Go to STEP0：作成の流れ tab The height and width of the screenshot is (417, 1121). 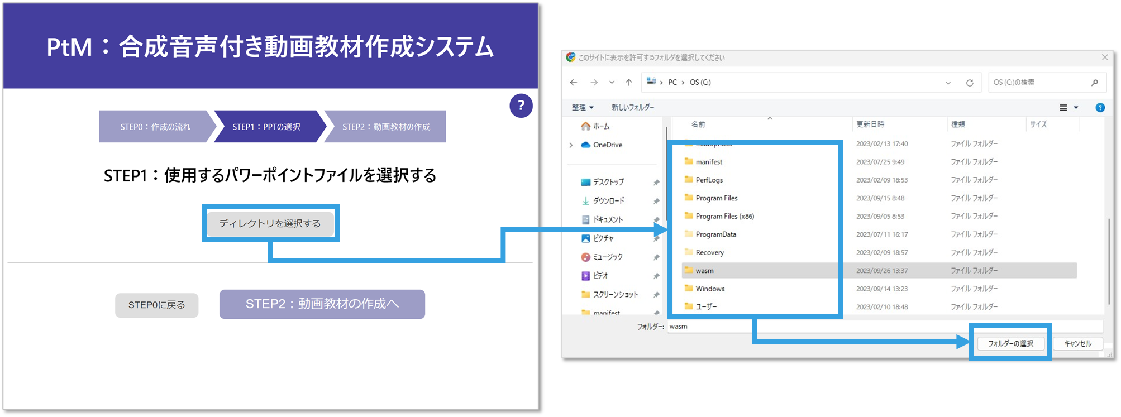pos(155,127)
